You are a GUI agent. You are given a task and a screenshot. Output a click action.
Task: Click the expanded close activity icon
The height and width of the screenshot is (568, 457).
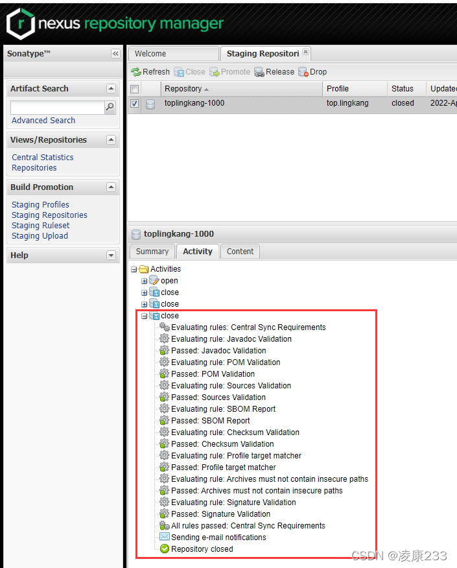[154, 316]
